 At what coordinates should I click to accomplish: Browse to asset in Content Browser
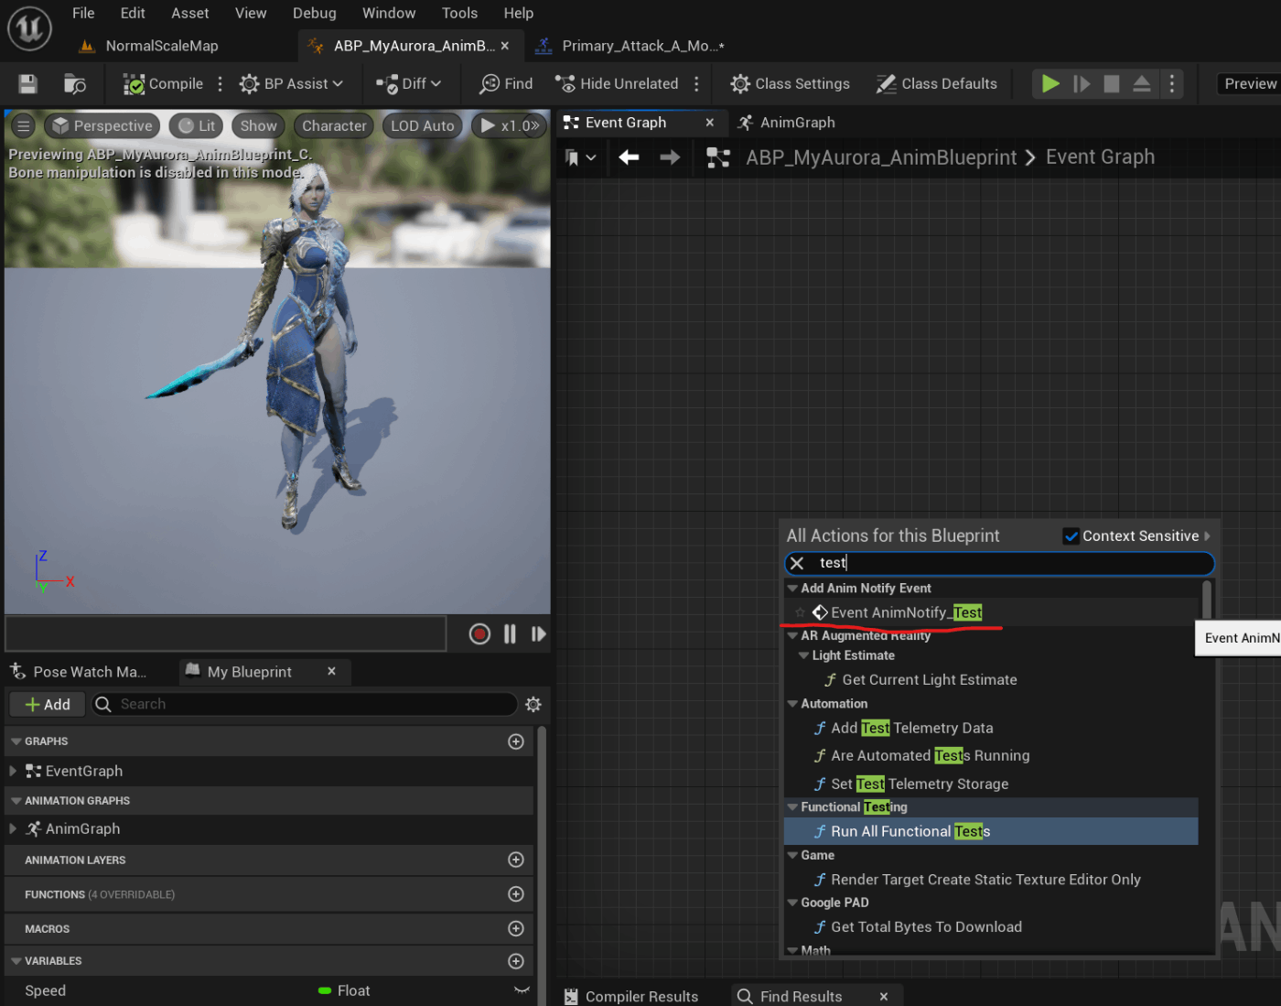pos(75,84)
